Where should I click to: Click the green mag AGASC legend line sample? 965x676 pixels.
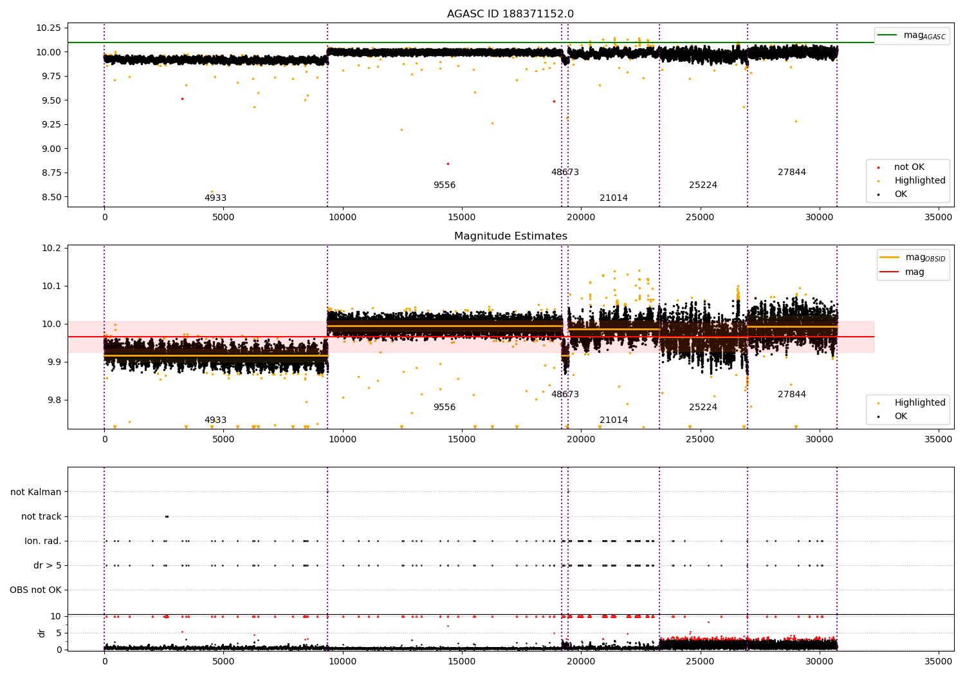point(888,35)
